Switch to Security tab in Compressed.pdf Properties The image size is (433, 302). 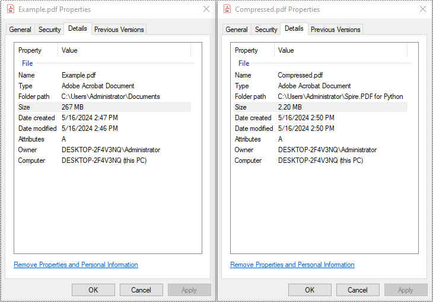[266, 30]
